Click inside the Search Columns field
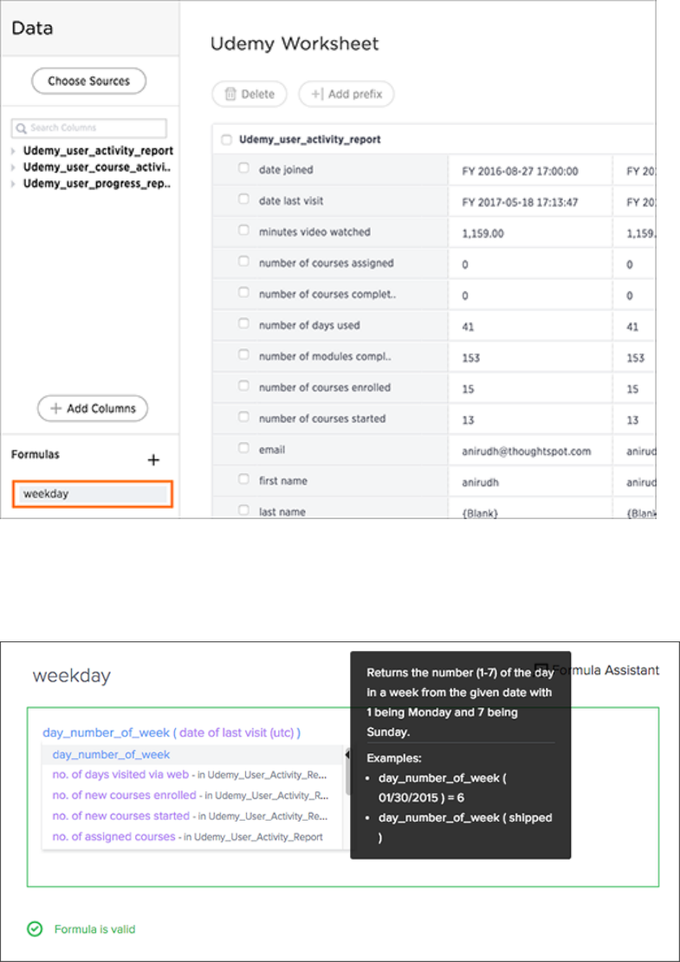680x962 pixels. click(x=94, y=128)
